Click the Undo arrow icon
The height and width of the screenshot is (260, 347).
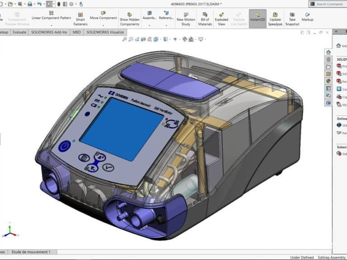pos(39,4)
